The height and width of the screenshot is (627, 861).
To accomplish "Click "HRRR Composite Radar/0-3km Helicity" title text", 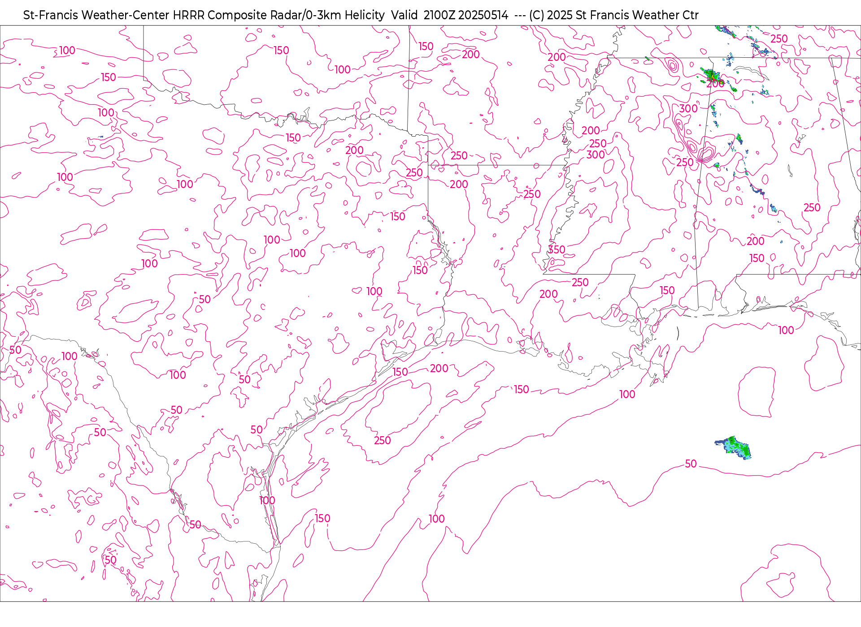I will [278, 15].
